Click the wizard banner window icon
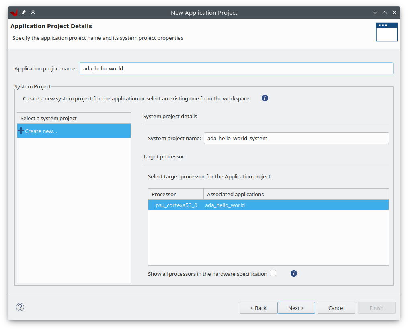Viewport: 408px width, 330px height. coord(386,32)
